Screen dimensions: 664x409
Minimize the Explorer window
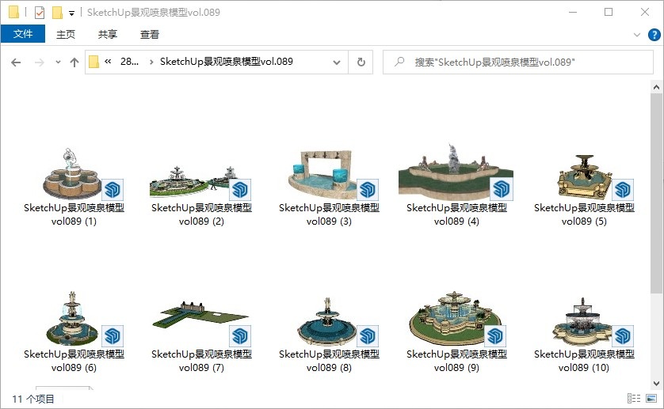pyautogui.click(x=573, y=13)
